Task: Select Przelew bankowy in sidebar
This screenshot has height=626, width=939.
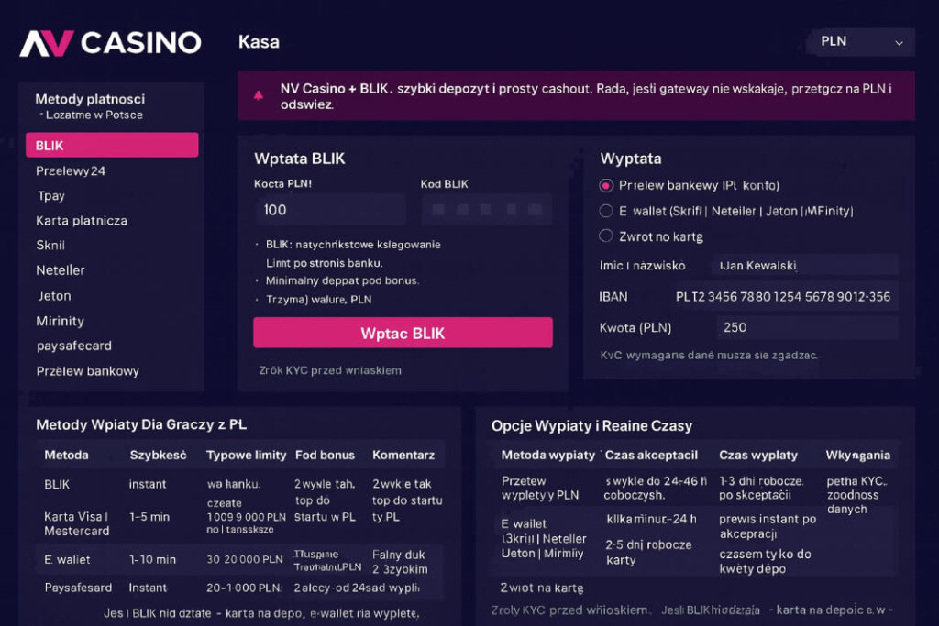Action: [x=87, y=371]
